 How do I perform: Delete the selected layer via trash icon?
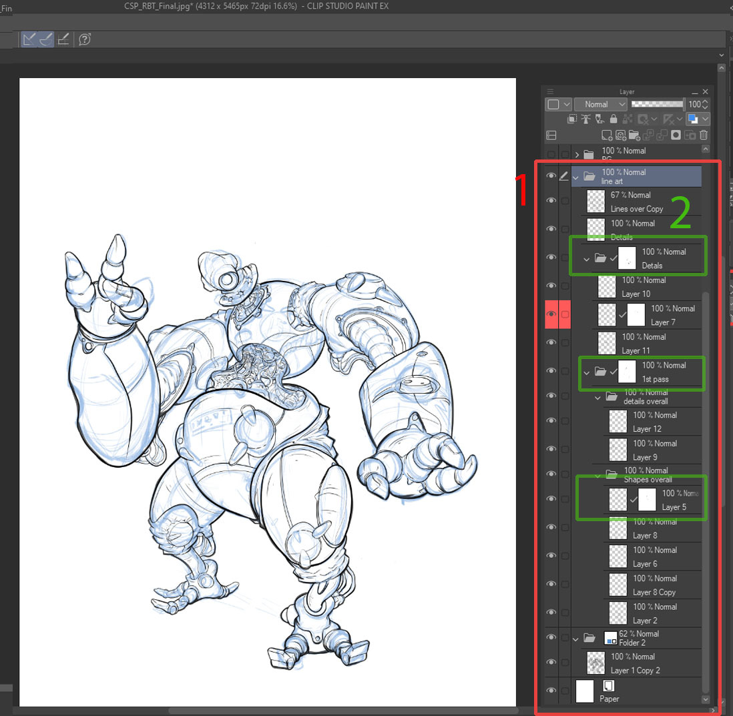click(704, 135)
